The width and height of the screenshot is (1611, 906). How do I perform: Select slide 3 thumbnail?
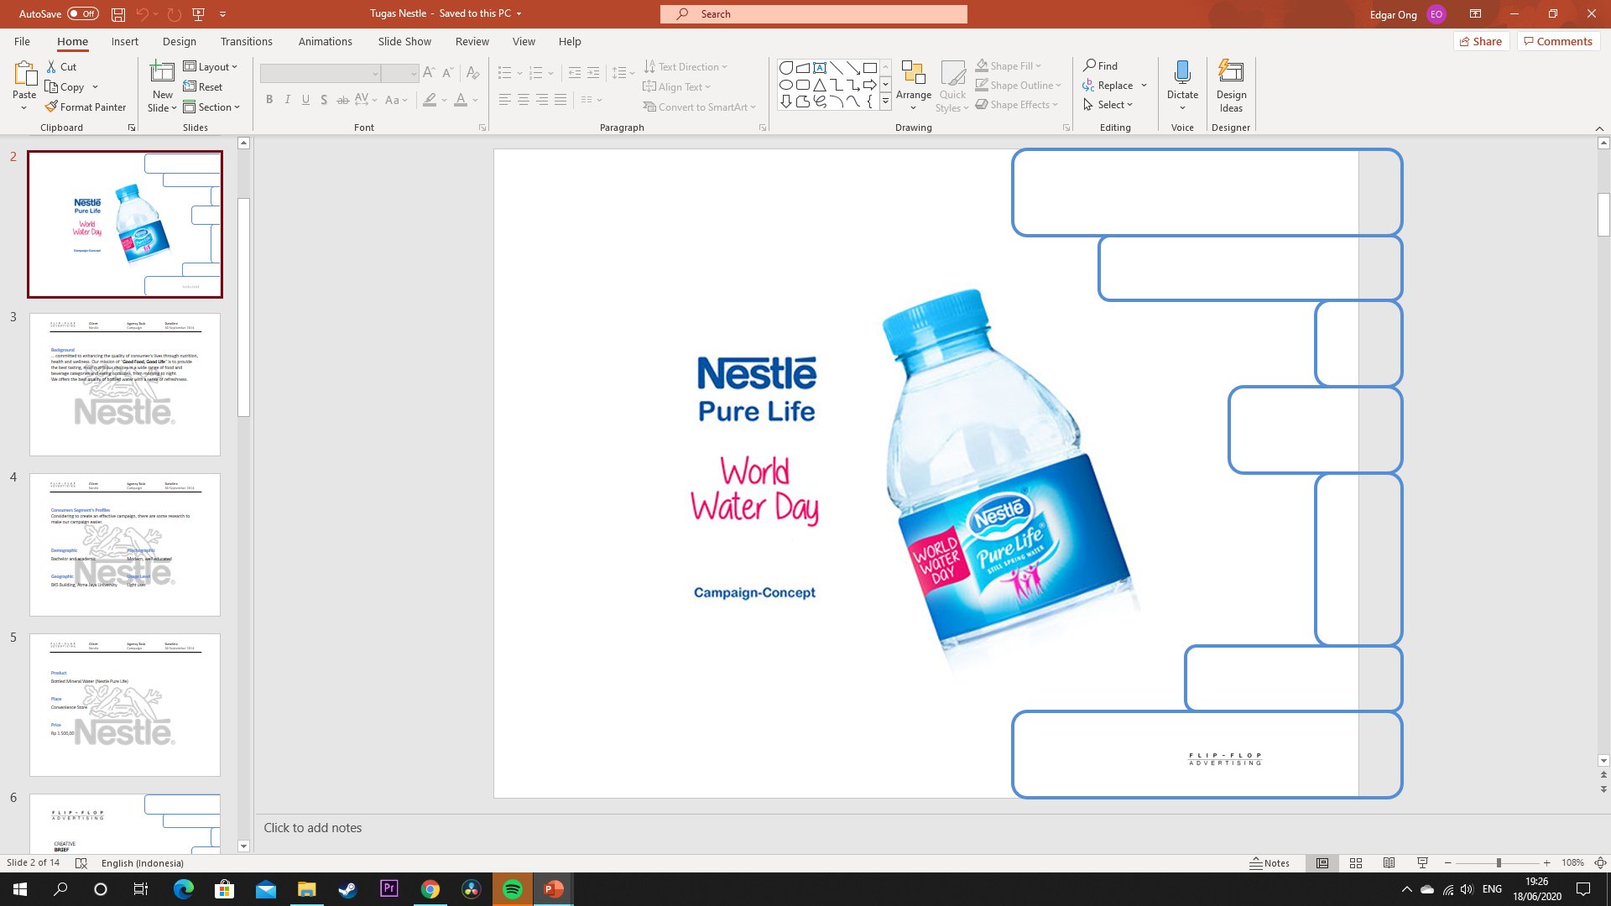point(125,385)
